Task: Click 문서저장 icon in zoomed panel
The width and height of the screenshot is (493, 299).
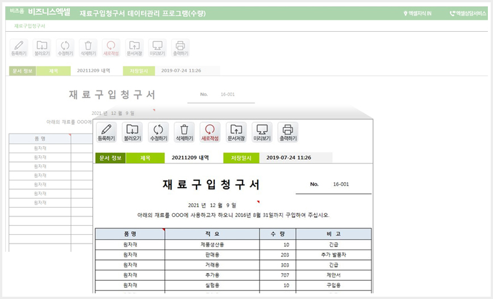Action: 236,132
